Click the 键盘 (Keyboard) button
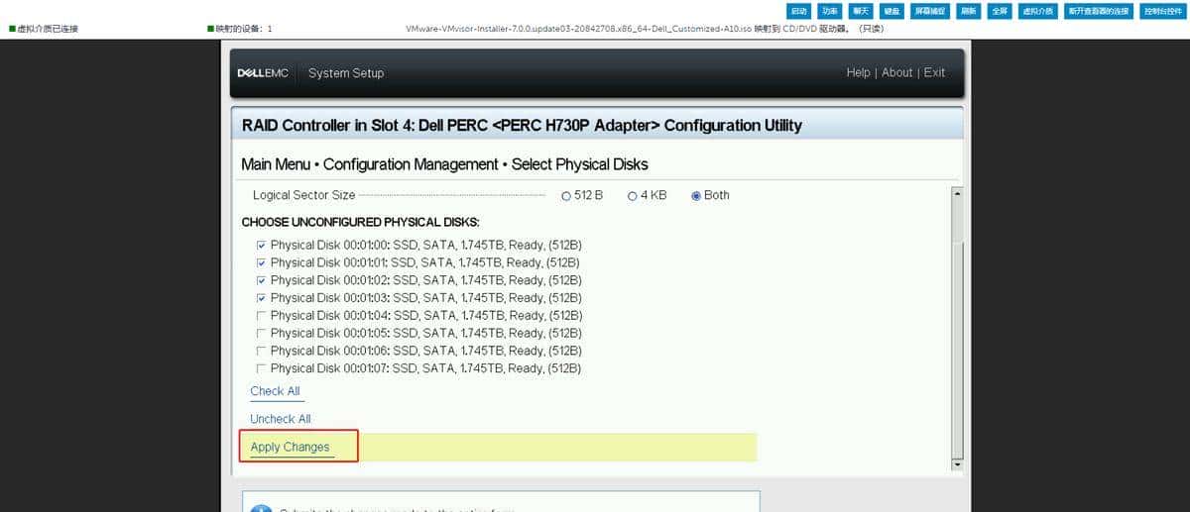Viewport: 1190px width, 512px height. [x=892, y=11]
